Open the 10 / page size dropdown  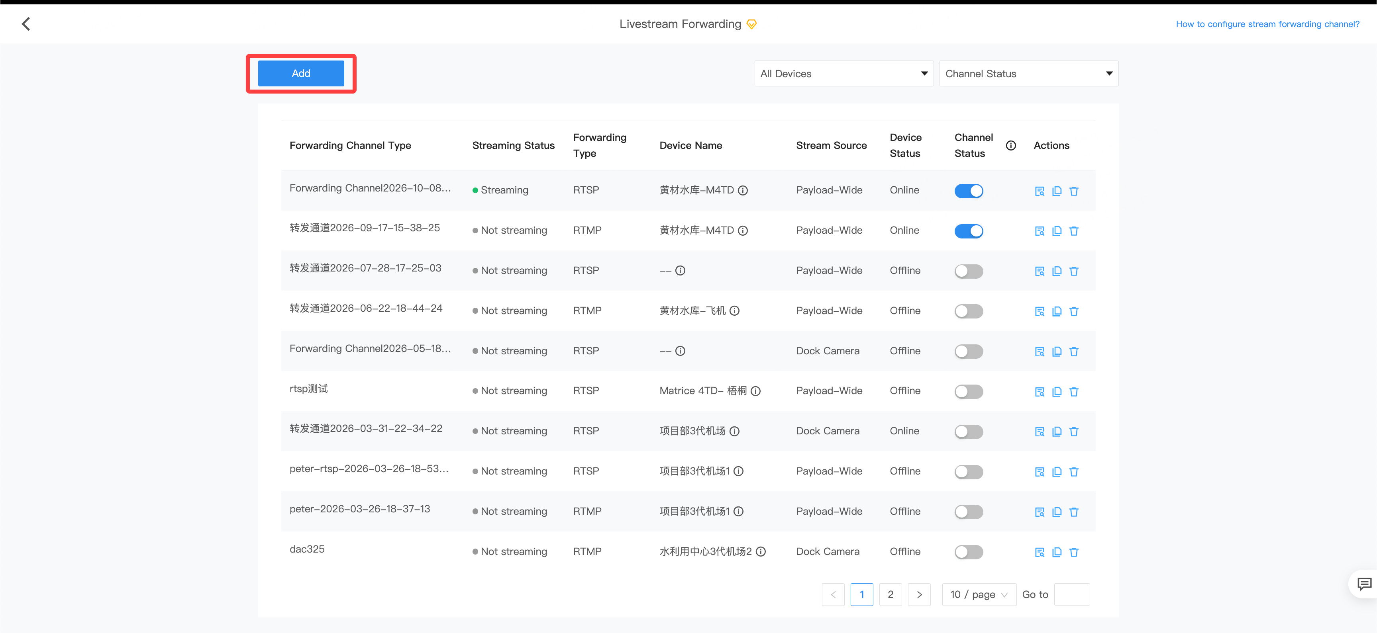[979, 594]
